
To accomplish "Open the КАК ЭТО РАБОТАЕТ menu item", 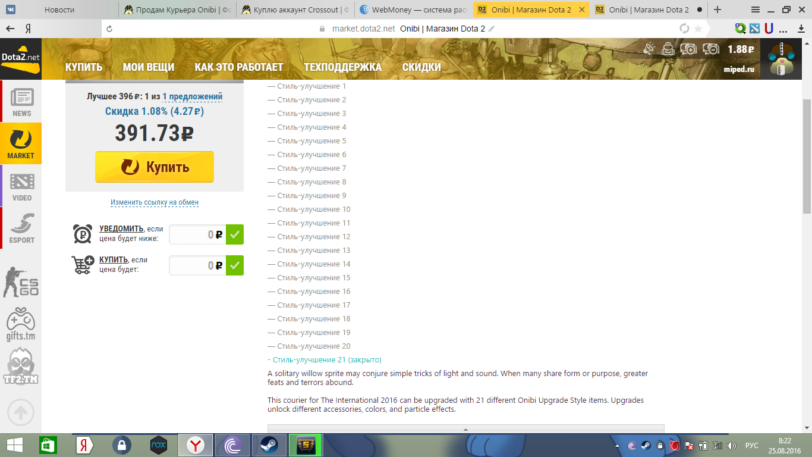I will click(239, 67).
